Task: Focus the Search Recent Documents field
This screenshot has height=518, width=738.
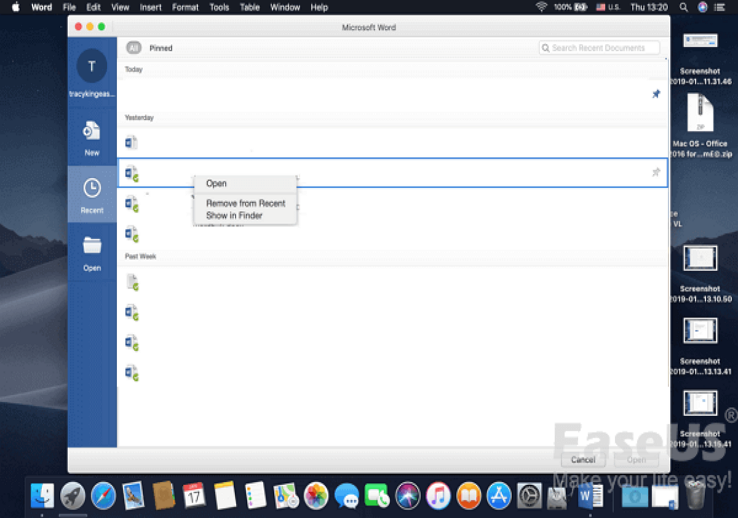Action: click(600, 48)
